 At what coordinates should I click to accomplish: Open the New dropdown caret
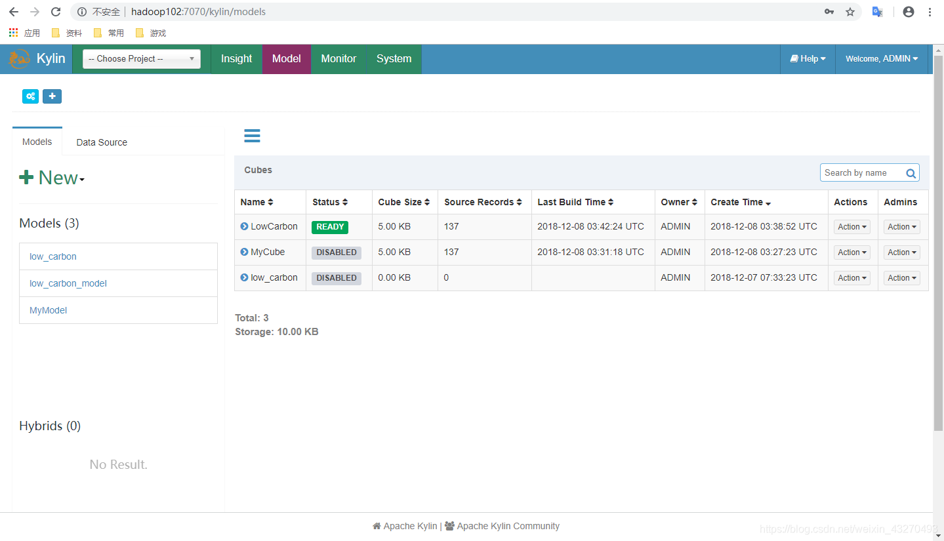coord(82,180)
